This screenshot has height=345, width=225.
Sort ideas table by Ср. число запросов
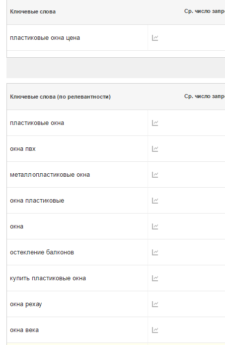205,97
